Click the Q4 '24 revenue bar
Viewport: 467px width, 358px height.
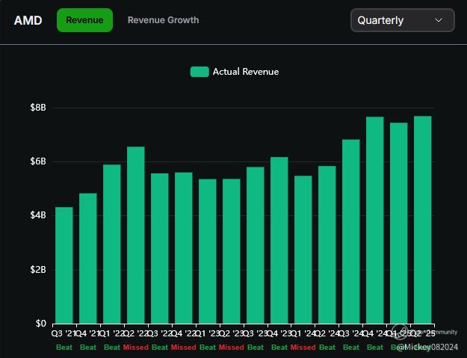click(375, 220)
